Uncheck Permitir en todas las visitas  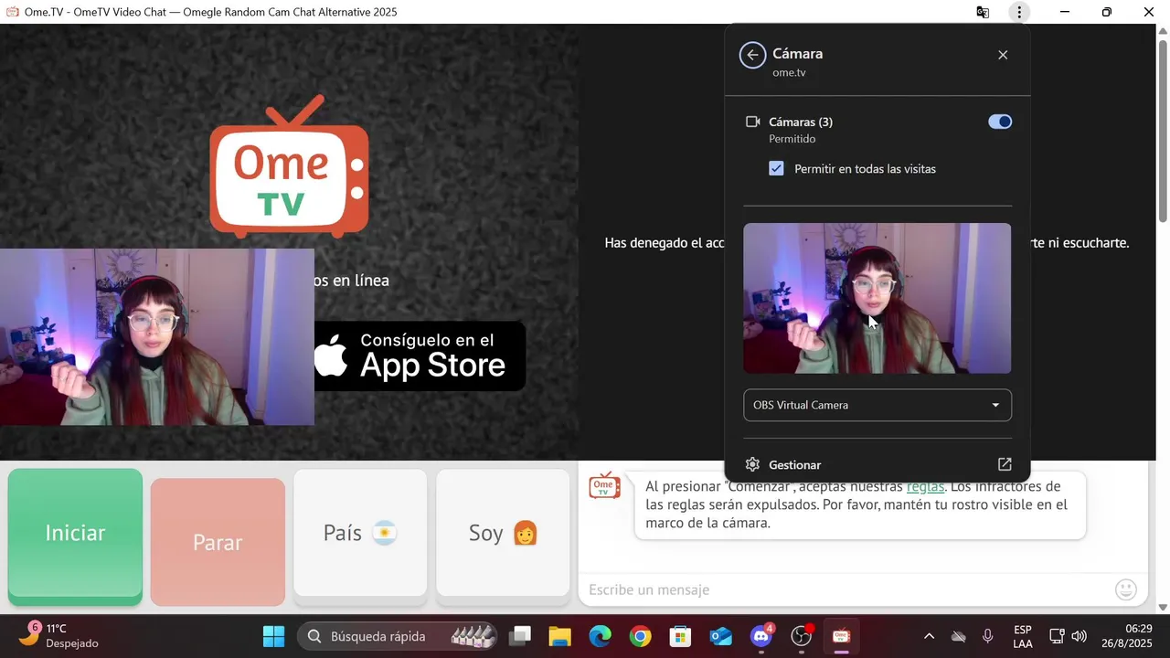[776, 168]
